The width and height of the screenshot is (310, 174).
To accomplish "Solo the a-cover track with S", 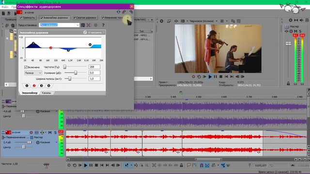I will 55,132.
